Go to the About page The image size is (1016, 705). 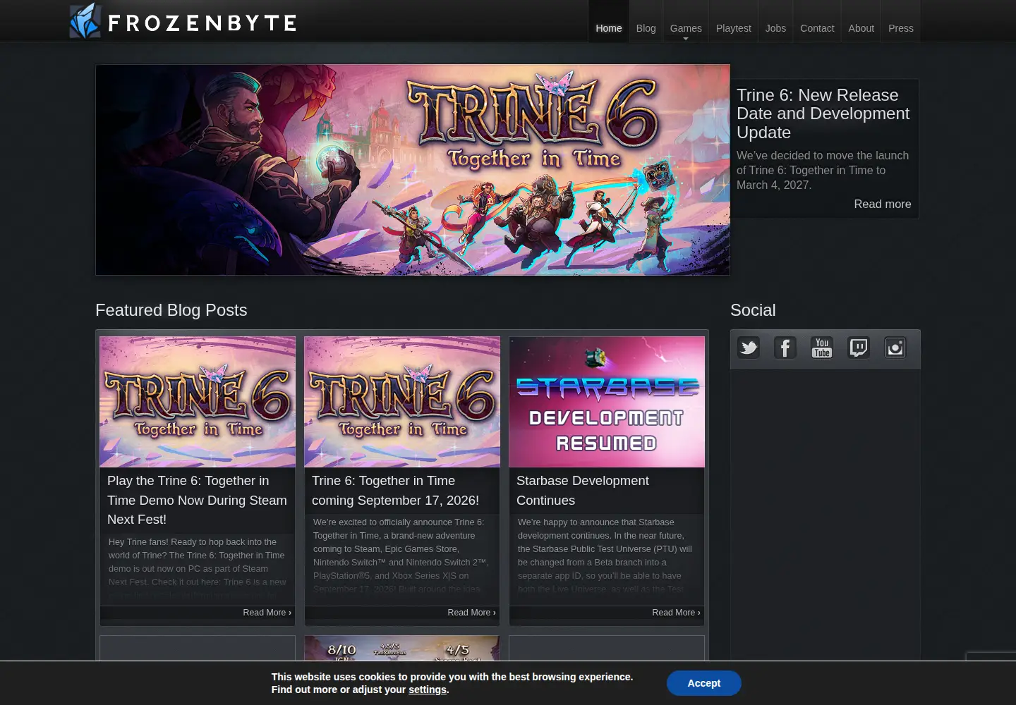click(x=861, y=28)
